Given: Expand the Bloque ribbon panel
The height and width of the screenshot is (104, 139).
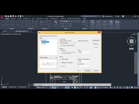Looking at the screenshot, I should (x=85, y=29).
